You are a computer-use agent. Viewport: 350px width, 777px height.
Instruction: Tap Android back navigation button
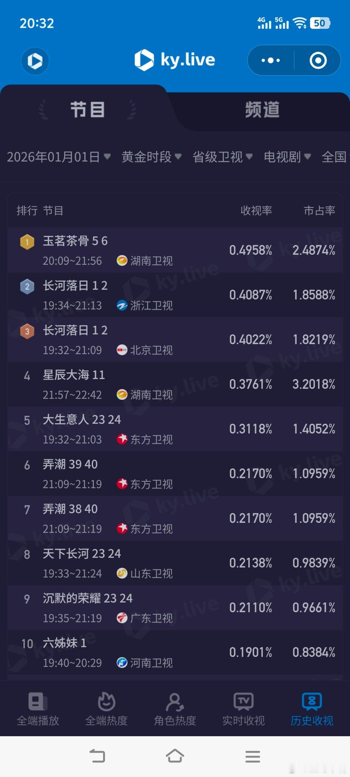point(97,756)
